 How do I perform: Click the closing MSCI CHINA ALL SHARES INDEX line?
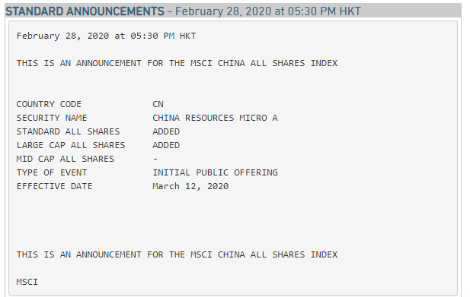[x=177, y=254]
